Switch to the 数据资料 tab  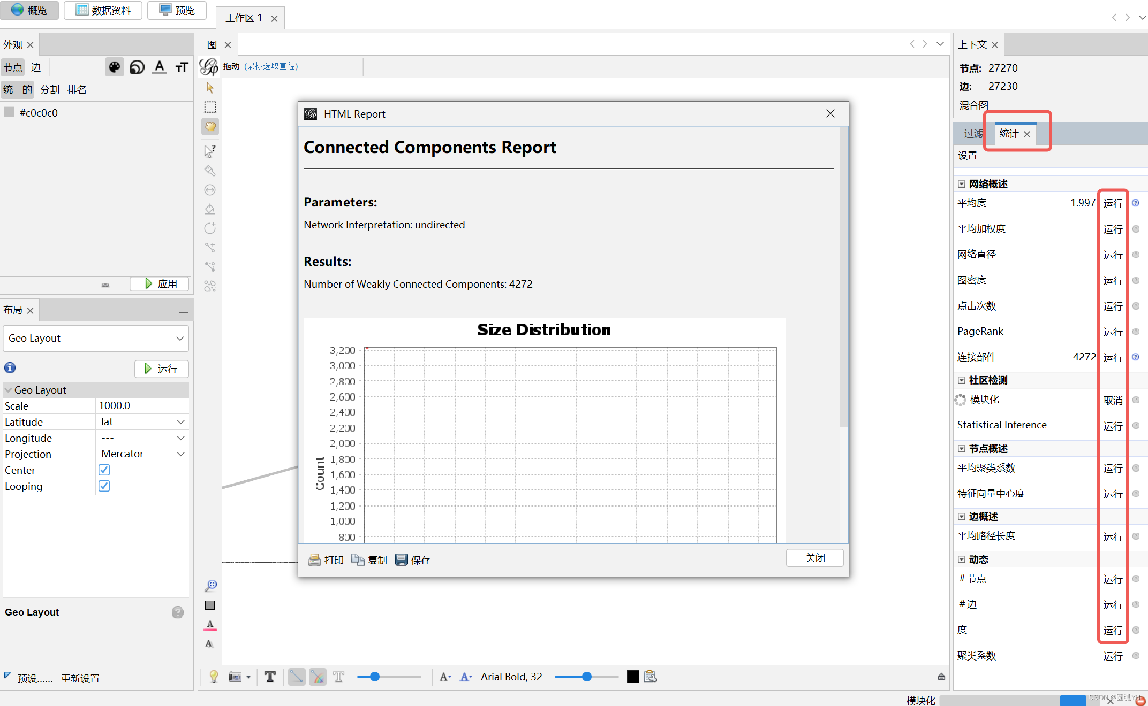tap(103, 10)
